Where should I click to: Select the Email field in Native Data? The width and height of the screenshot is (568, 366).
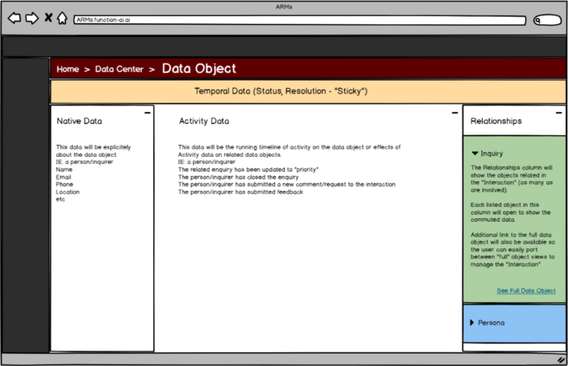tap(64, 177)
